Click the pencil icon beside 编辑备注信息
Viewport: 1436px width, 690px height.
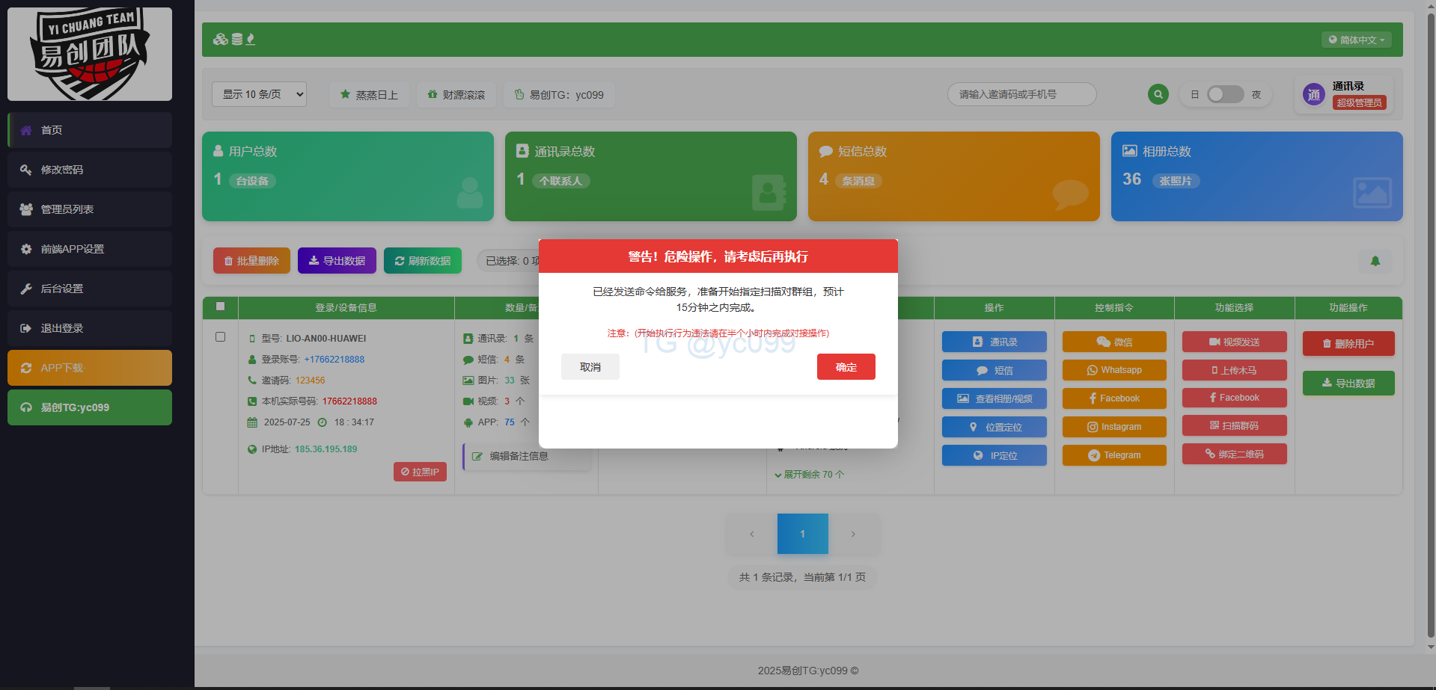[x=477, y=456]
